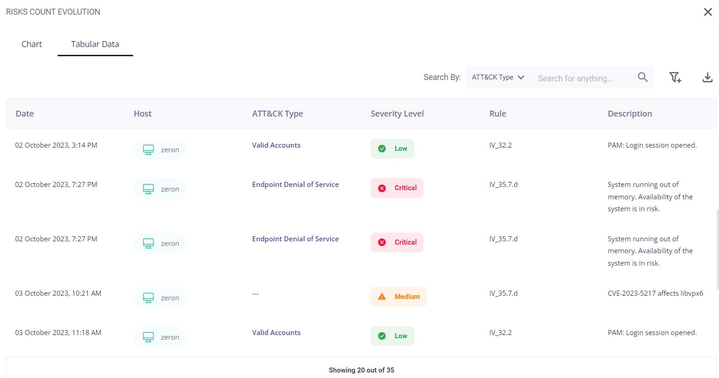Click the green check icon in 3:14 PM row
The image size is (719, 378).
coord(382,149)
